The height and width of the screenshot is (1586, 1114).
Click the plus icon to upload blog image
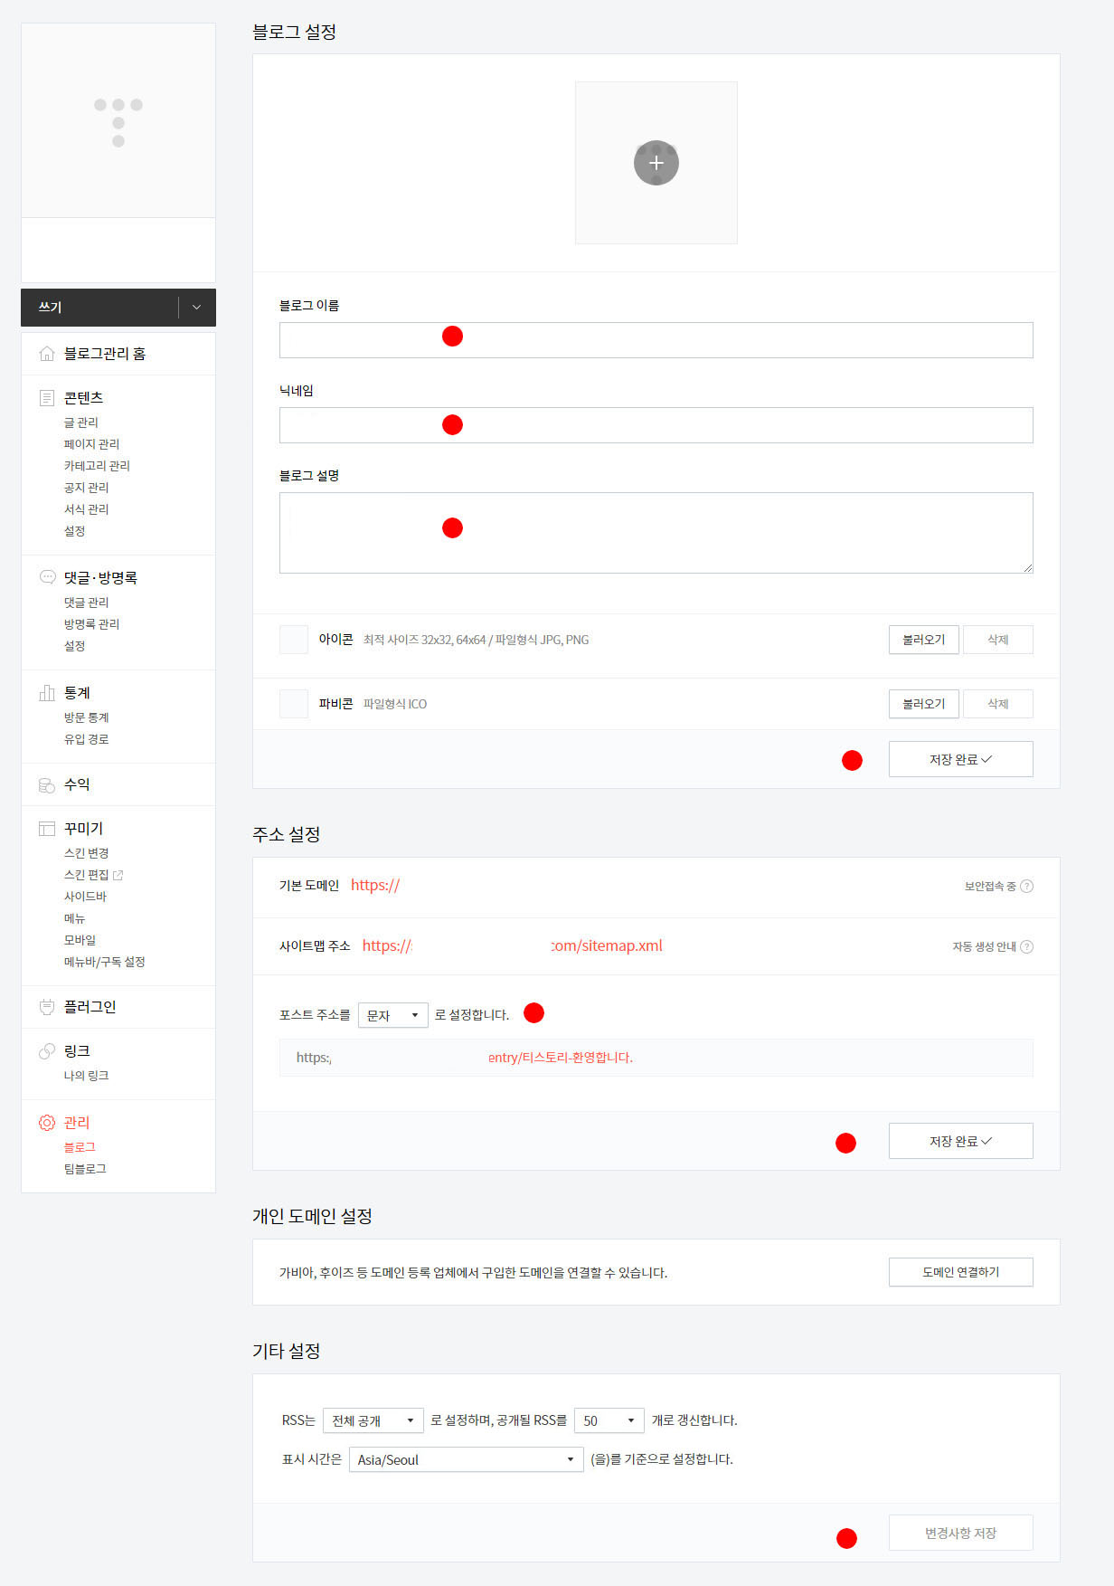pyautogui.click(x=656, y=163)
